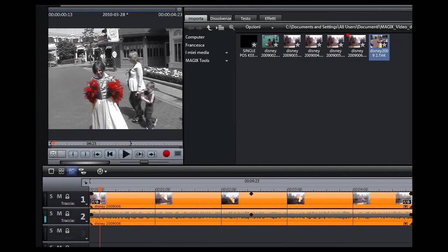Go forward in the media browser
The height and width of the screenshot is (252, 448).
(199, 28)
